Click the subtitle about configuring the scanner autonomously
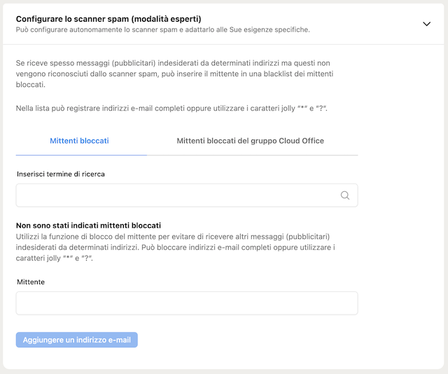Viewport: 448px width, 374px height. tap(163, 29)
